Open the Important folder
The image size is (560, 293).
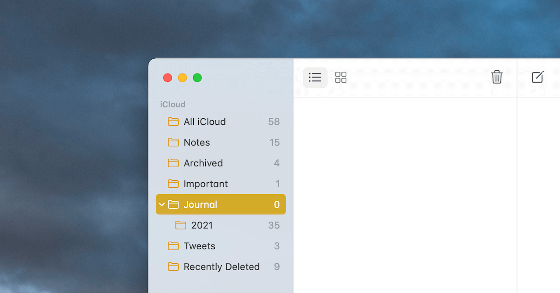(x=205, y=184)
